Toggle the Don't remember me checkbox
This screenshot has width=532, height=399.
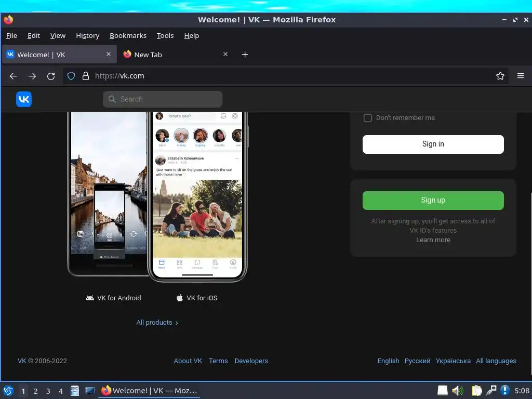coord(368,118)
